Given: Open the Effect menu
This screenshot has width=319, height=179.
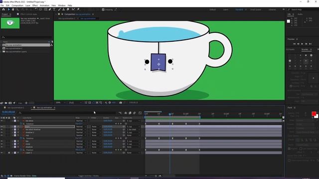Looking at the screenshot, I should pyautogui.click(x=35, y=5).
